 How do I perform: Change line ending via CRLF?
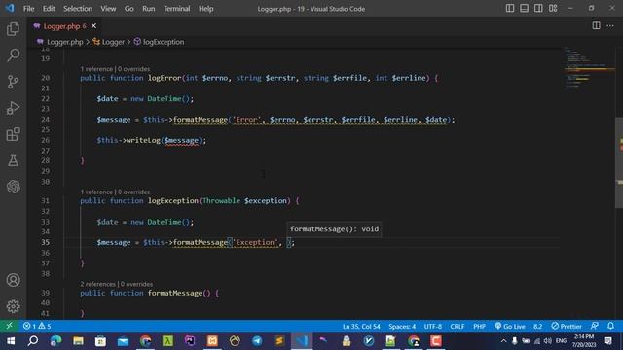(x=457, y=327)
